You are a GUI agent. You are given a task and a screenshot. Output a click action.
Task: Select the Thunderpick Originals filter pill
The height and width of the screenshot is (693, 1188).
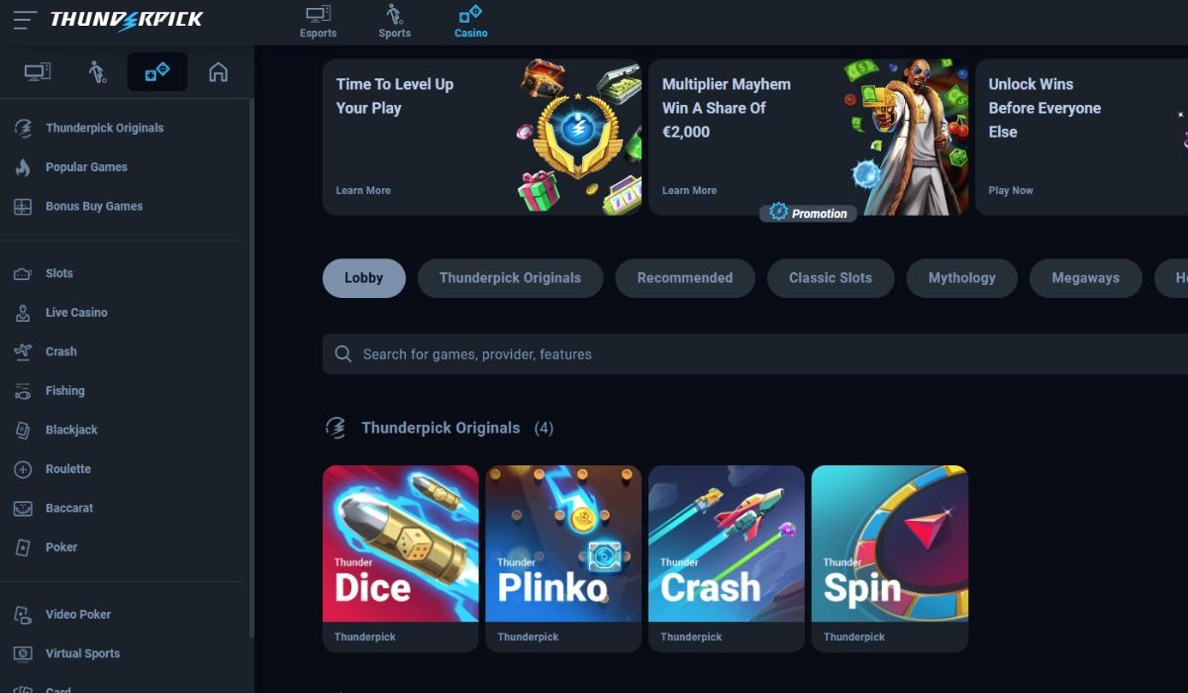point(510,278)
